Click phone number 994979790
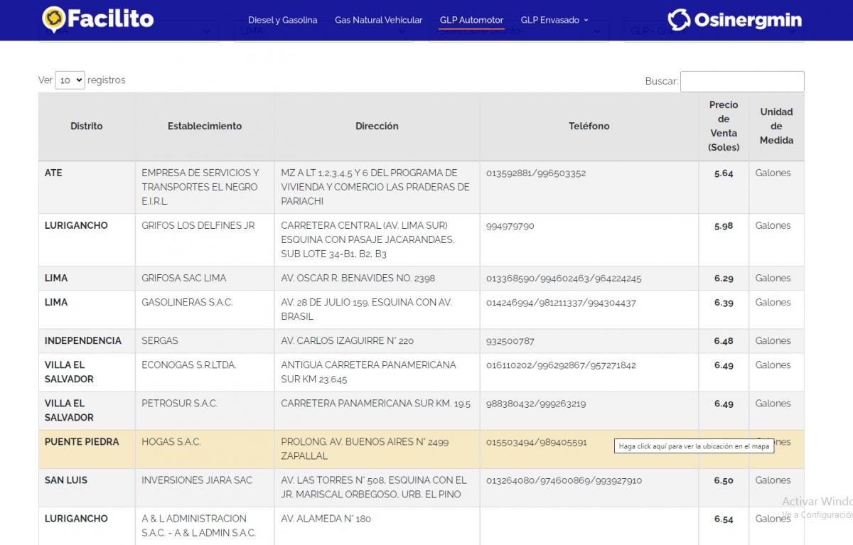 click(x=510, y=226)
